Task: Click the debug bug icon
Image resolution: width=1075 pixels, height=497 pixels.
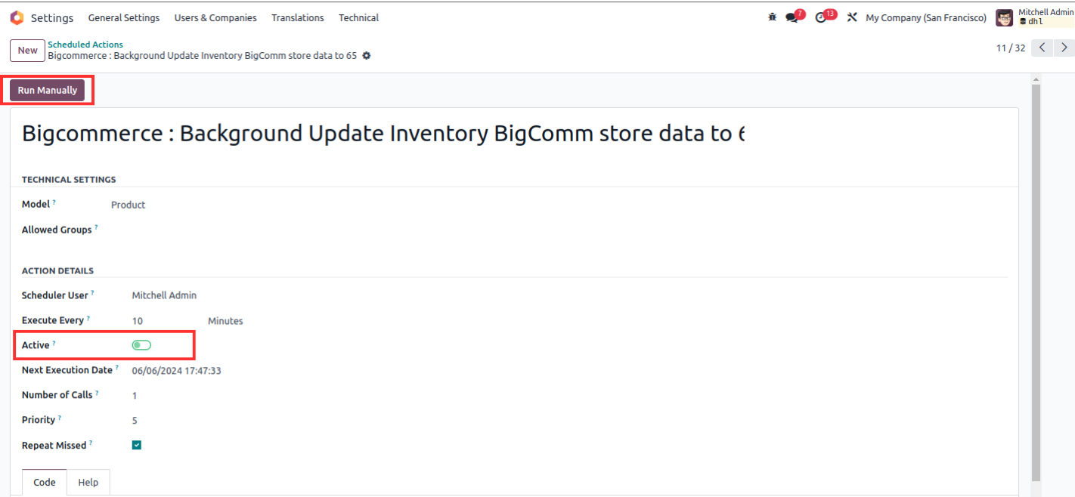Action: 772,17
